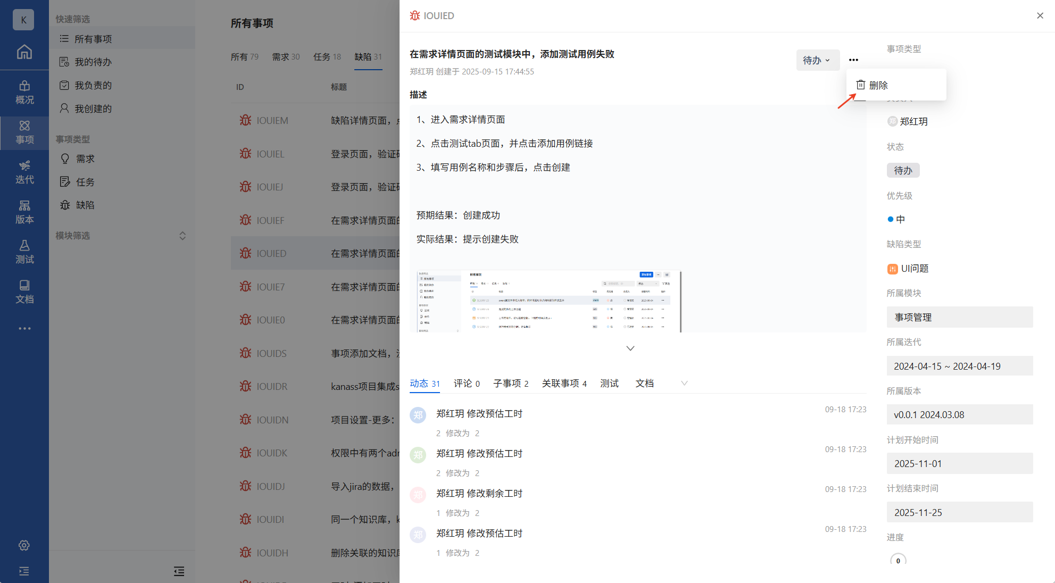
Task: Open the home icon in sidebar
Action: 24,52
